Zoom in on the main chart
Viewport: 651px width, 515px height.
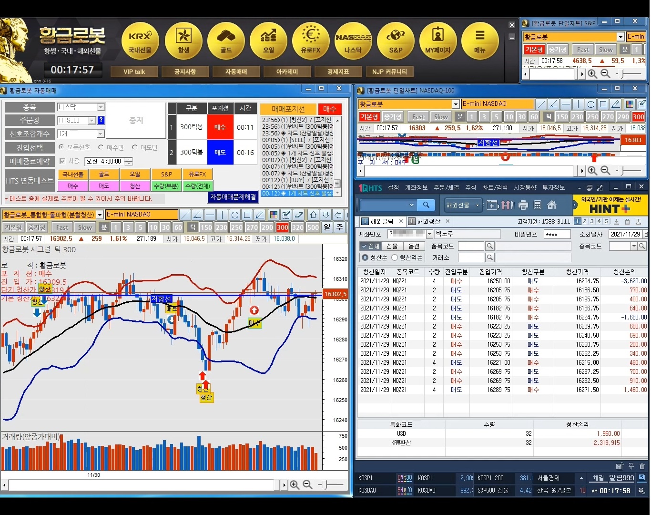pyautogui.click(x=295, y=485)
